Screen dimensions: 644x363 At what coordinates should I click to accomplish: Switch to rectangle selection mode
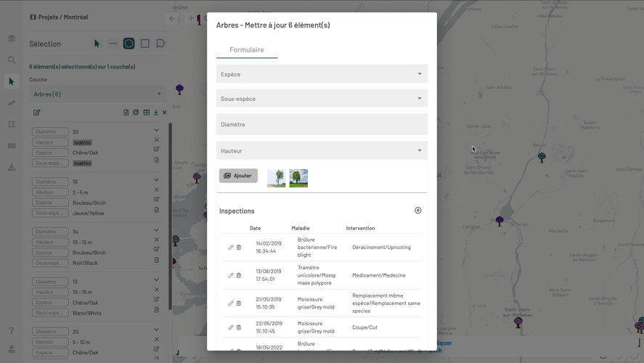point(144,44)
